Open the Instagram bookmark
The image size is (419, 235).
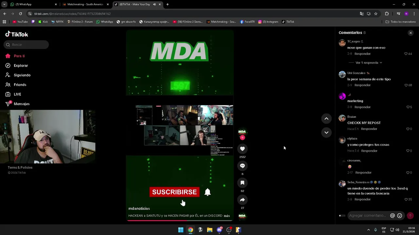268,22
